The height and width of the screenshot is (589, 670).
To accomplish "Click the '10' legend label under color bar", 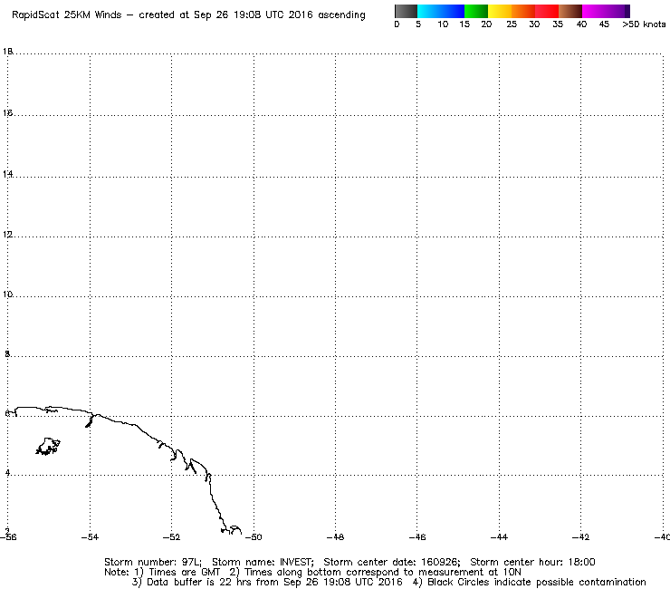I will coord(443,24).
